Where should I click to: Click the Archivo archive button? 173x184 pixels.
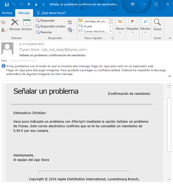pos(27,25)
